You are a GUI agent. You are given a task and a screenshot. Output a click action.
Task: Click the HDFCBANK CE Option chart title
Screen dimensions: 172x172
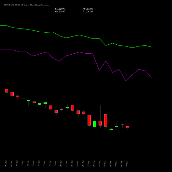[x=26, y=5]
